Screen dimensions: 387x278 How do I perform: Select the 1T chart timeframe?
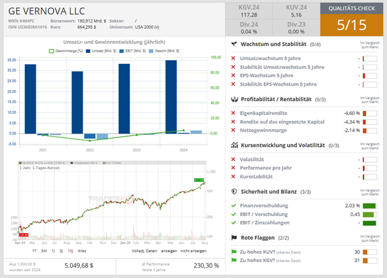point(35,251)
